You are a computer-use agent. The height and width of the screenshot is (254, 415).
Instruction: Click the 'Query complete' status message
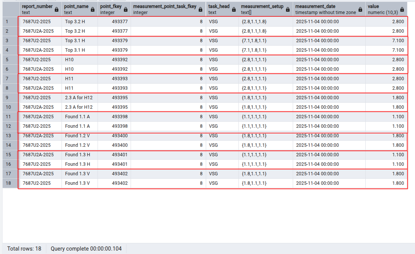[x=87, y=249]
